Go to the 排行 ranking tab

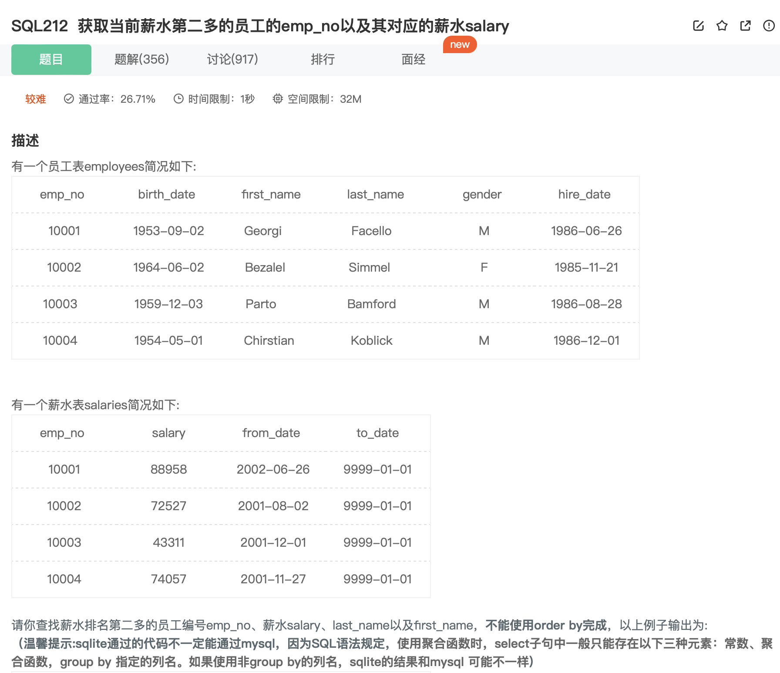[323, 59]
